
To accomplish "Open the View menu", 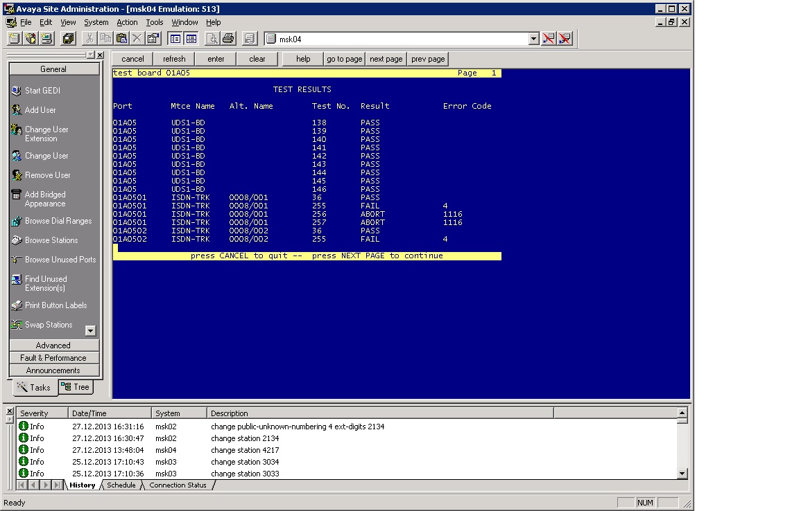I will (68, 22).
